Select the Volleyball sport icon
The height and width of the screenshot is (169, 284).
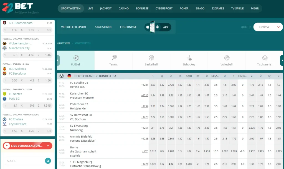227,58
